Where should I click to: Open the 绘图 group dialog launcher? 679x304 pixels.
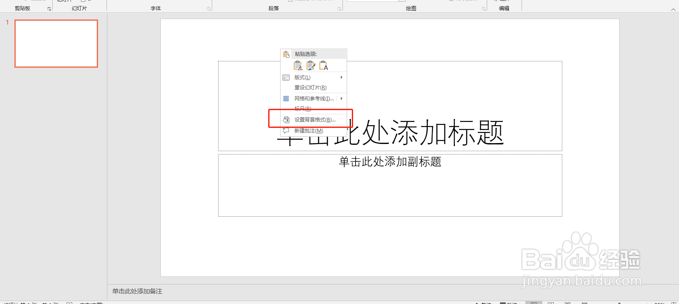pyautogui.click(x=484, y=9)
